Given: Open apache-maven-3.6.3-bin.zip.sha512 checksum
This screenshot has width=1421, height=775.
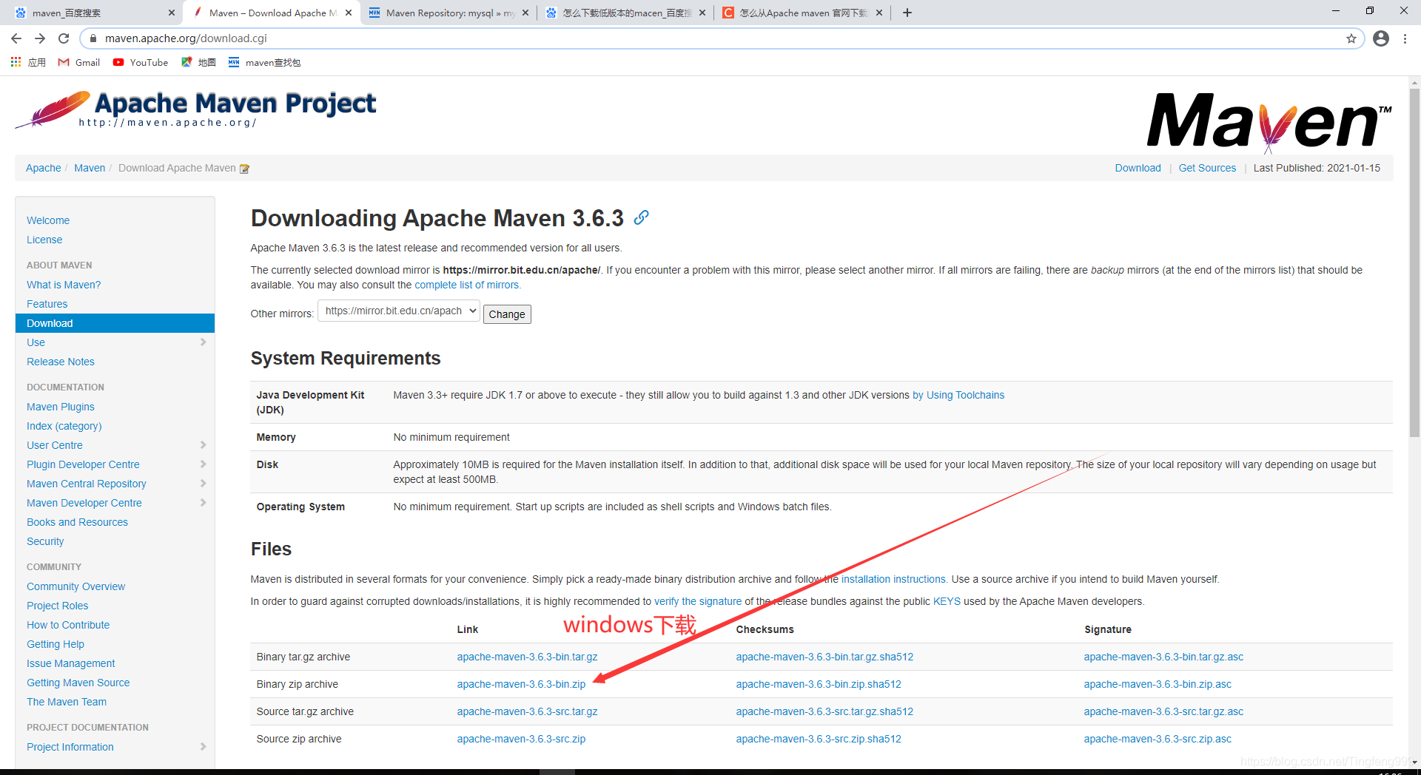Looking at the screenshot, I should tap(819, 684).
